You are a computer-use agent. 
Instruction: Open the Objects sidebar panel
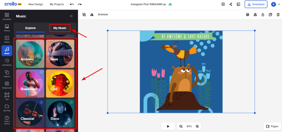pos(7,74)
